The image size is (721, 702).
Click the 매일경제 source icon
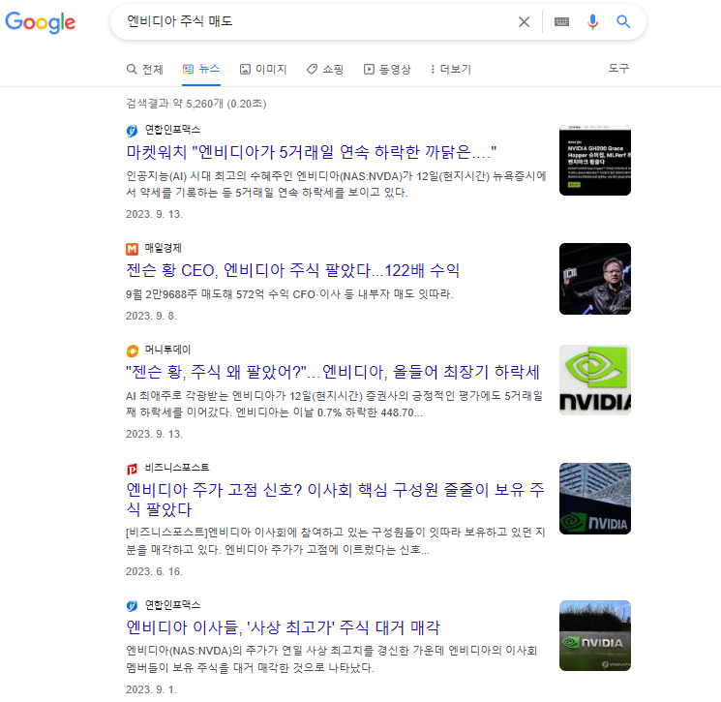pyautogui.click(x=132, y=249)
